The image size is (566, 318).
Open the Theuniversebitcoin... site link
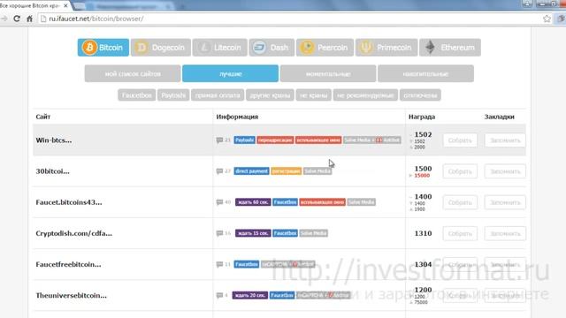(x=72, y=295)
